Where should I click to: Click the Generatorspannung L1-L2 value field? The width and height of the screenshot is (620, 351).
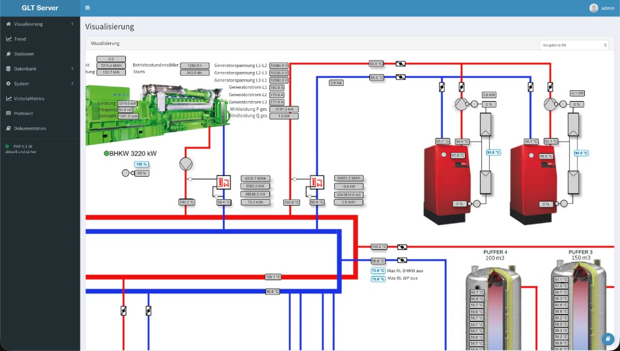click(279, 65)
